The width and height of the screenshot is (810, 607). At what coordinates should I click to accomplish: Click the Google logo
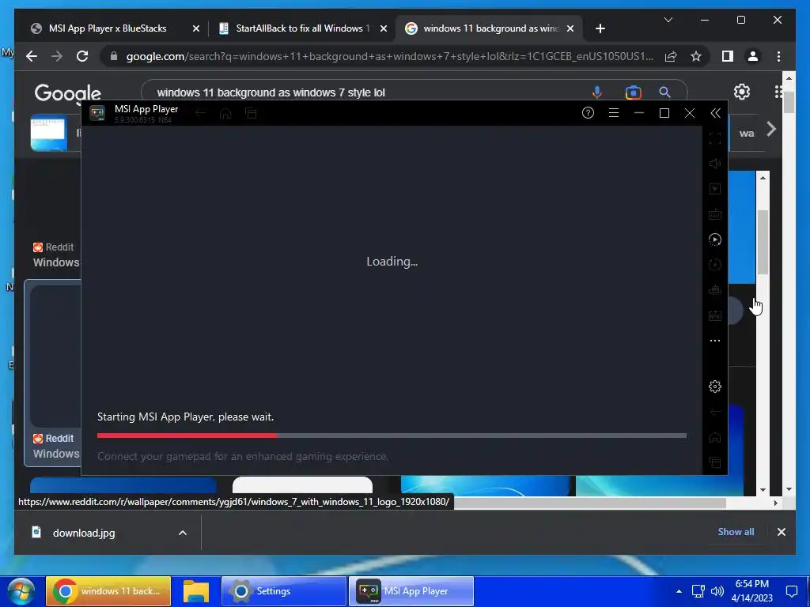pos(68,93)
